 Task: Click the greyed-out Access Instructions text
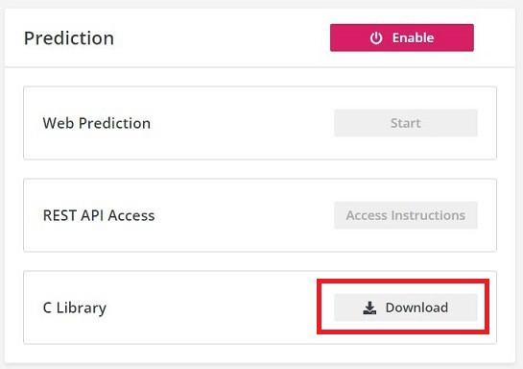406,215
